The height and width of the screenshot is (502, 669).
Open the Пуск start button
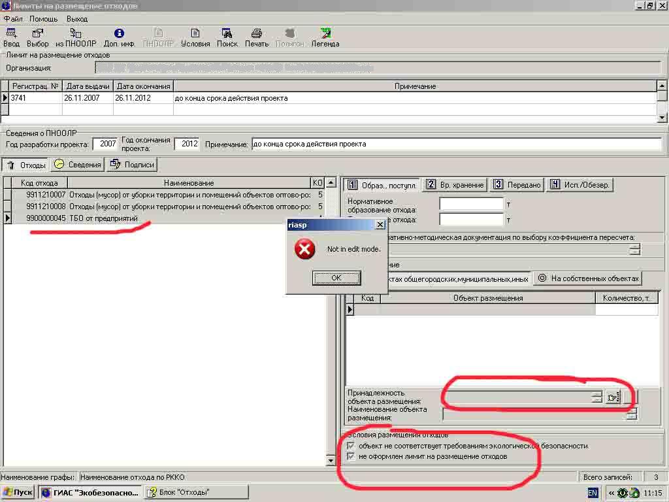[18, 492]
